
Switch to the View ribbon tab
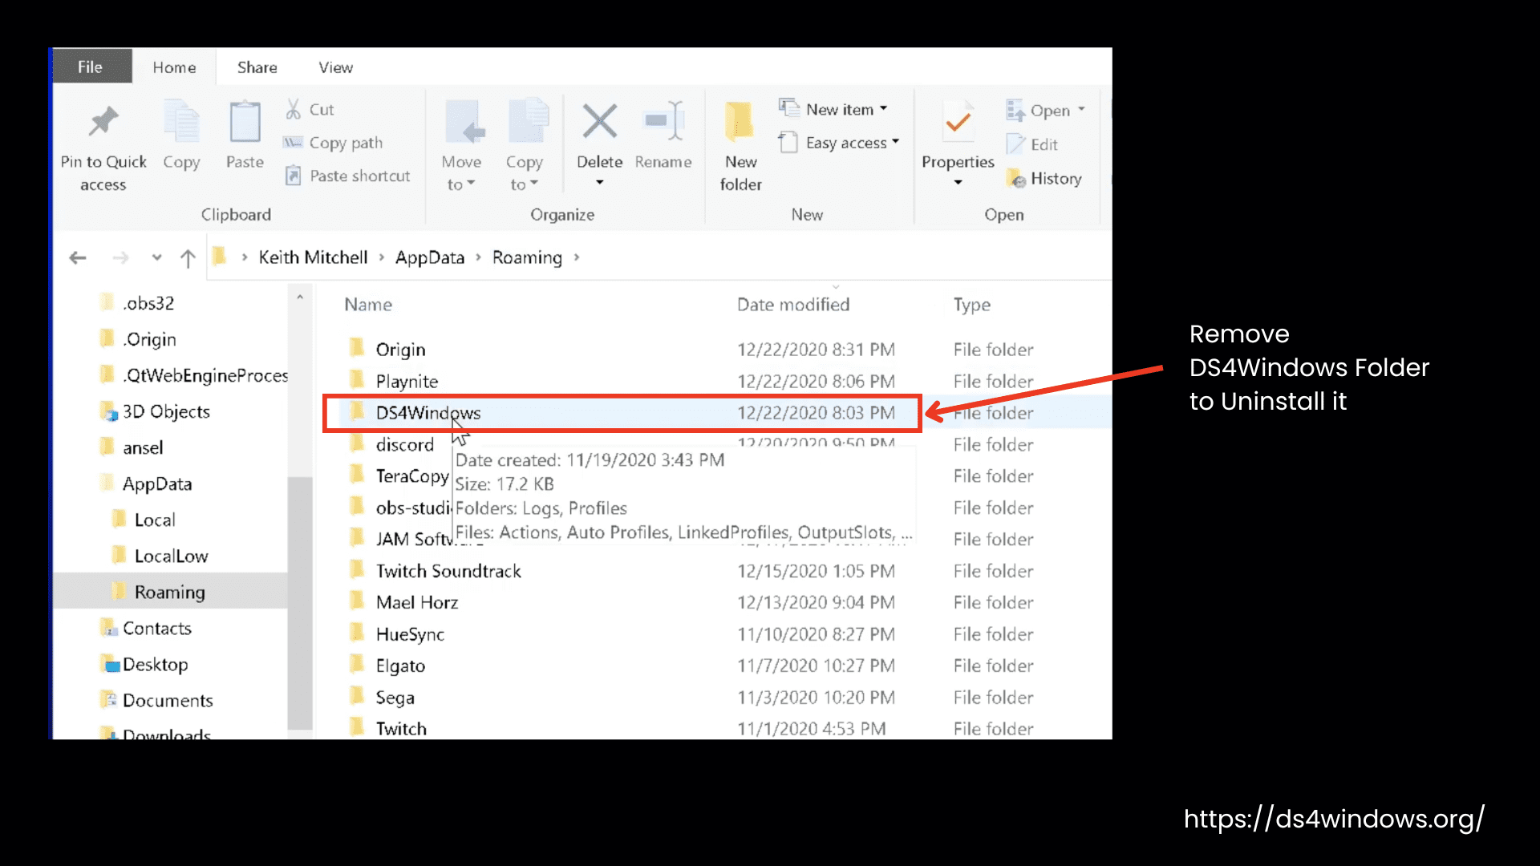(x=335, y=67)
